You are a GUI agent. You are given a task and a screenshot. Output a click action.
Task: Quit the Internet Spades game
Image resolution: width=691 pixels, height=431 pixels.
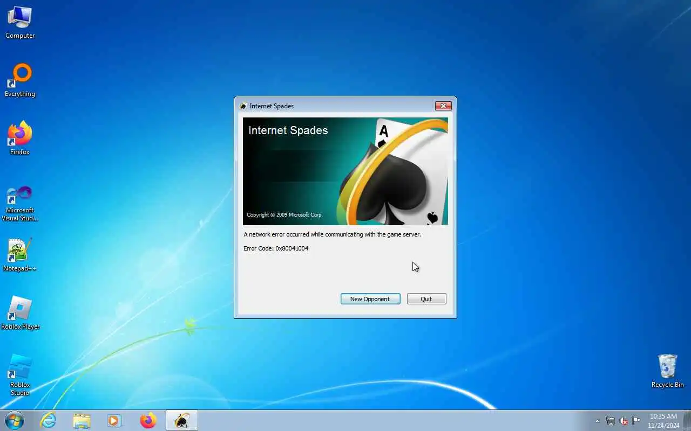pyautogui.click(x=426, y=299)
